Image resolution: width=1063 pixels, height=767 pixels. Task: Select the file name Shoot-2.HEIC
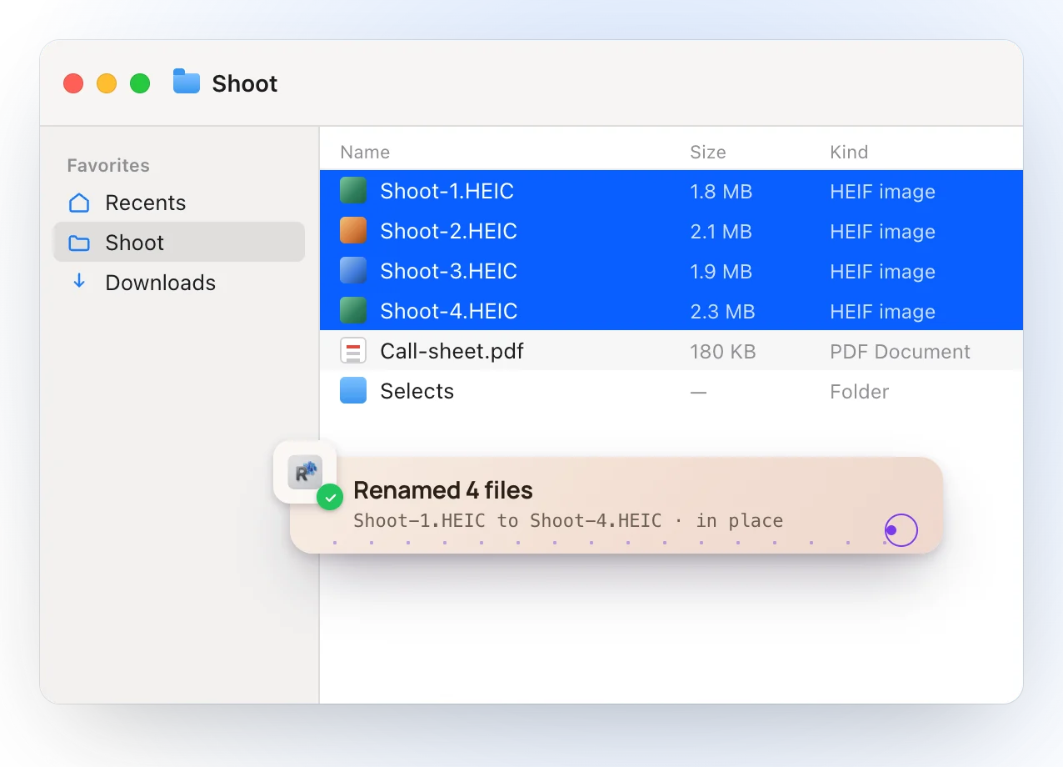pyautogui.click(x=448, y=231)
